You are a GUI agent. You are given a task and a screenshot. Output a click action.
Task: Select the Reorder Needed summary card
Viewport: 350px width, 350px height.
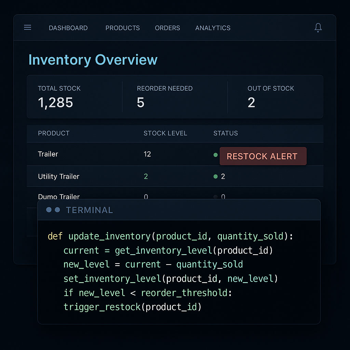click(174, 97)
